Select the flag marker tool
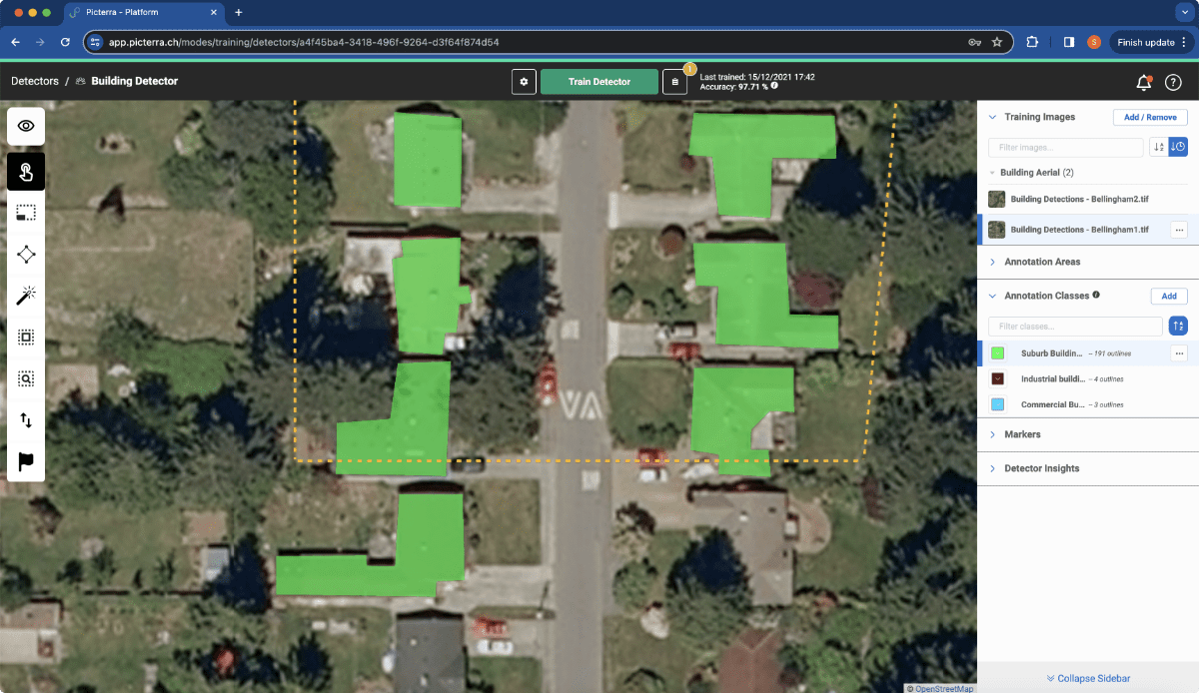 26,461
